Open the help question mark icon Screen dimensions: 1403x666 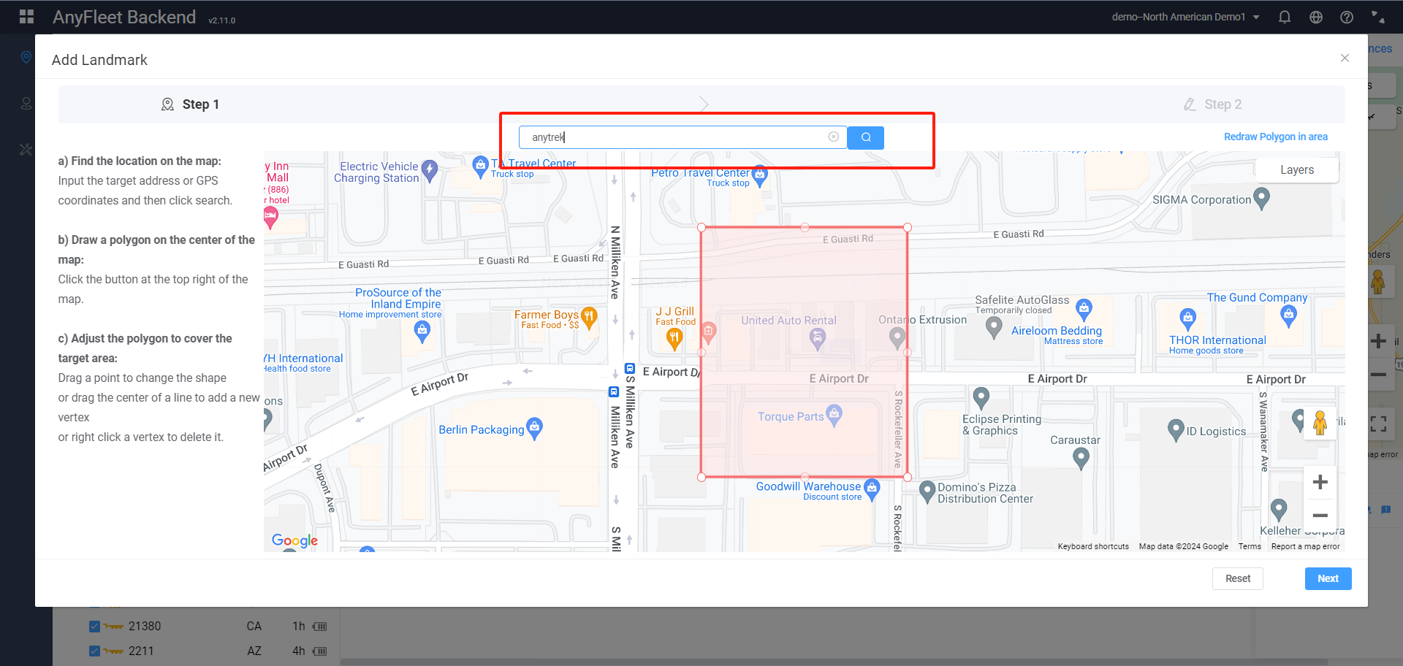(1347, 17)
